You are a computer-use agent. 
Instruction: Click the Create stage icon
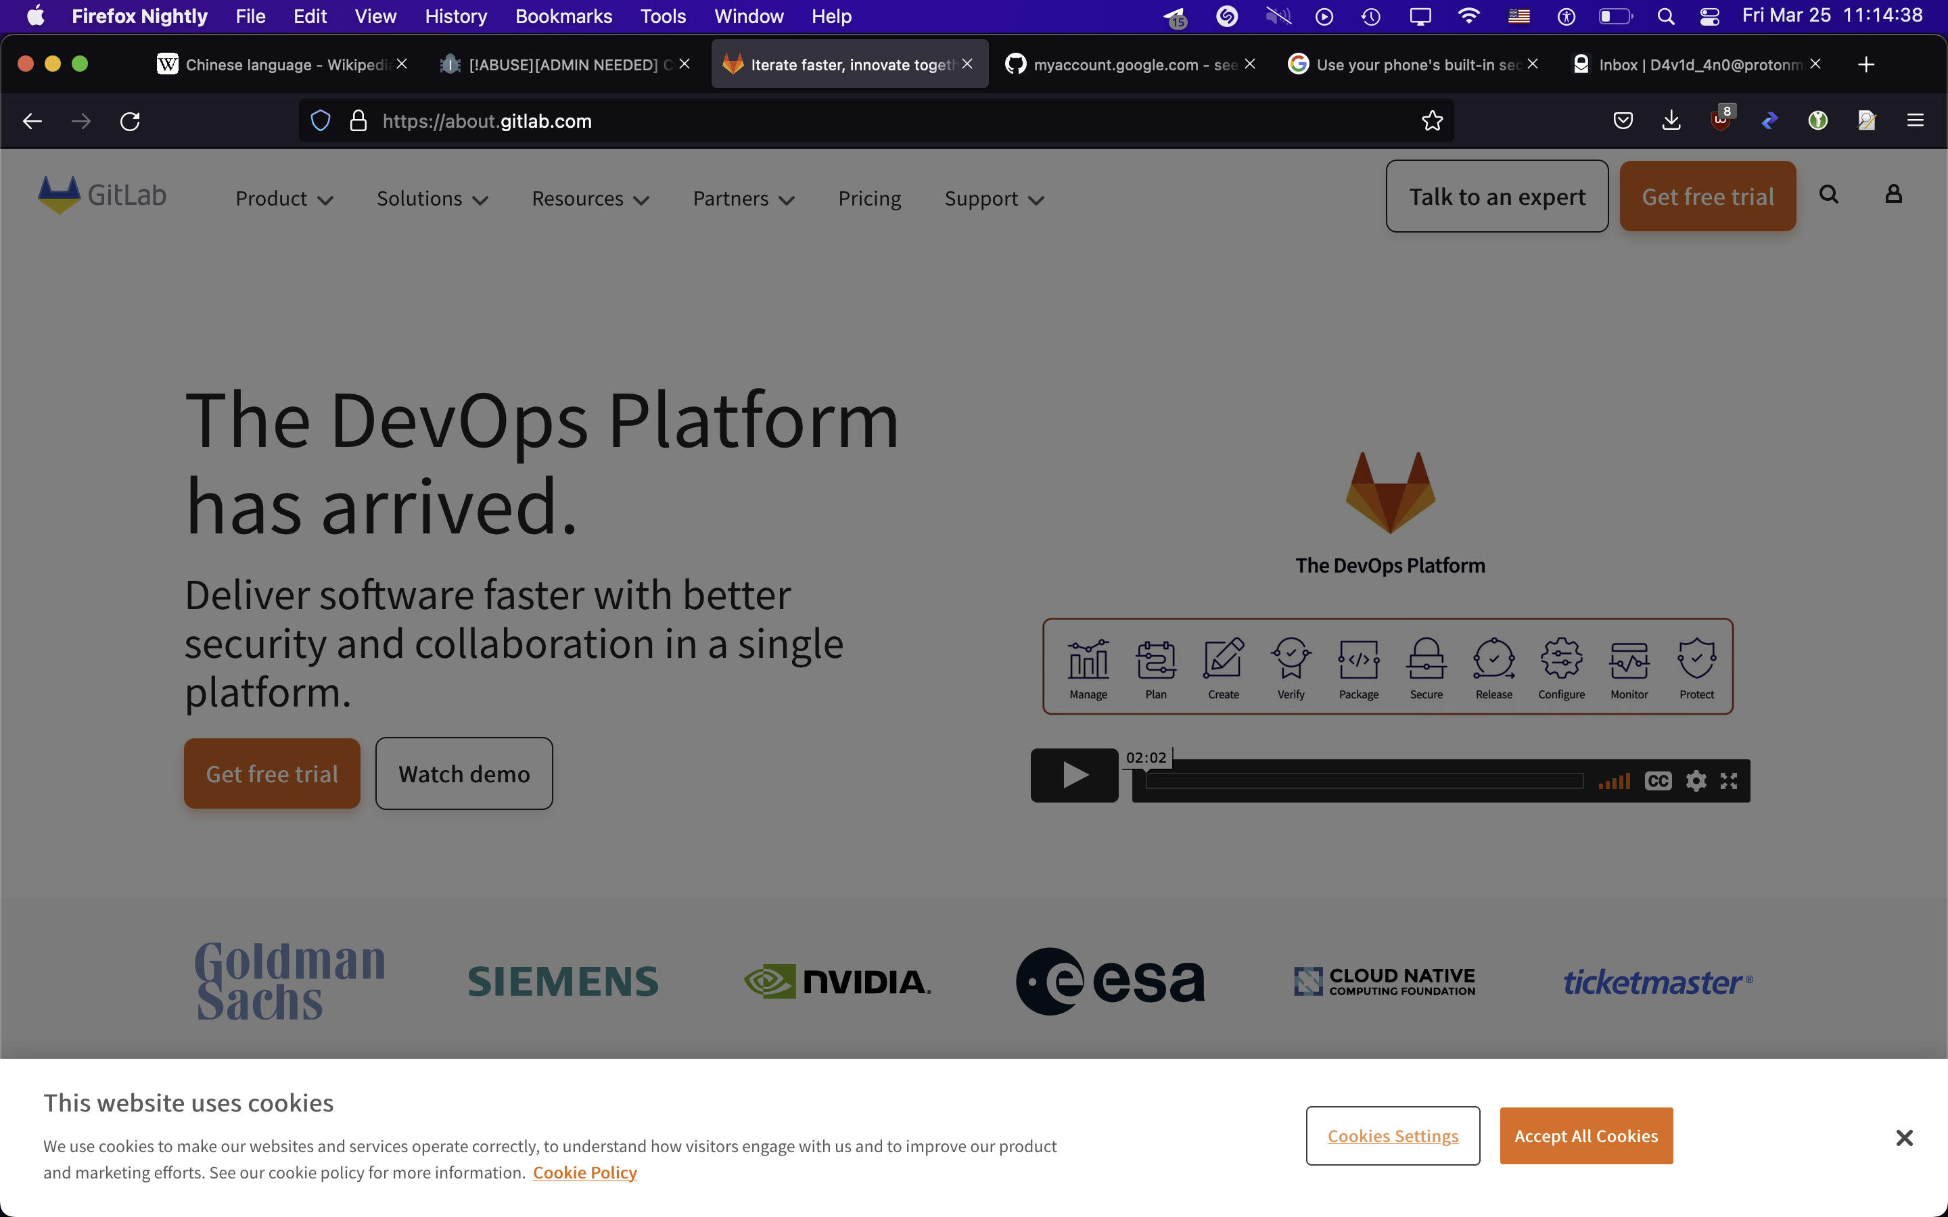1224,659
